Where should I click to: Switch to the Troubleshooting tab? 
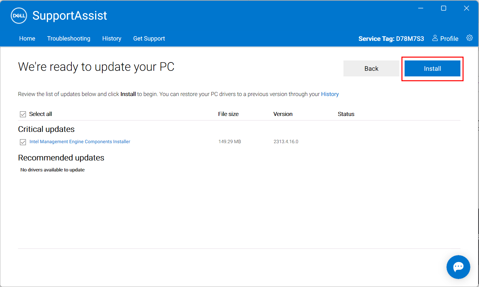coord(69,39)
